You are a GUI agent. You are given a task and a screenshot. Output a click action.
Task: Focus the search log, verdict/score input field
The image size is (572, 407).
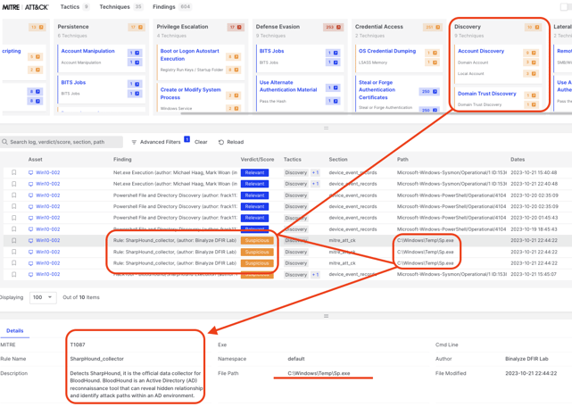[62, 142]
